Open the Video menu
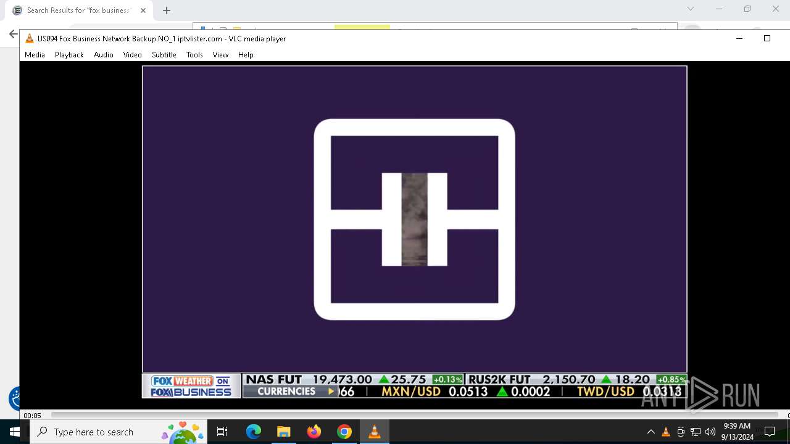790x444 pixels. point(132,55)
